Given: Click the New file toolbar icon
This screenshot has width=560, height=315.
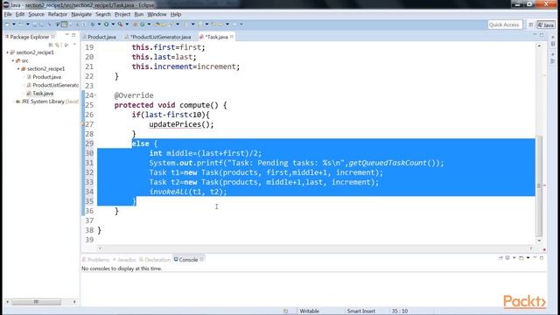Looking at the screenshot, I should click(7, 24).
